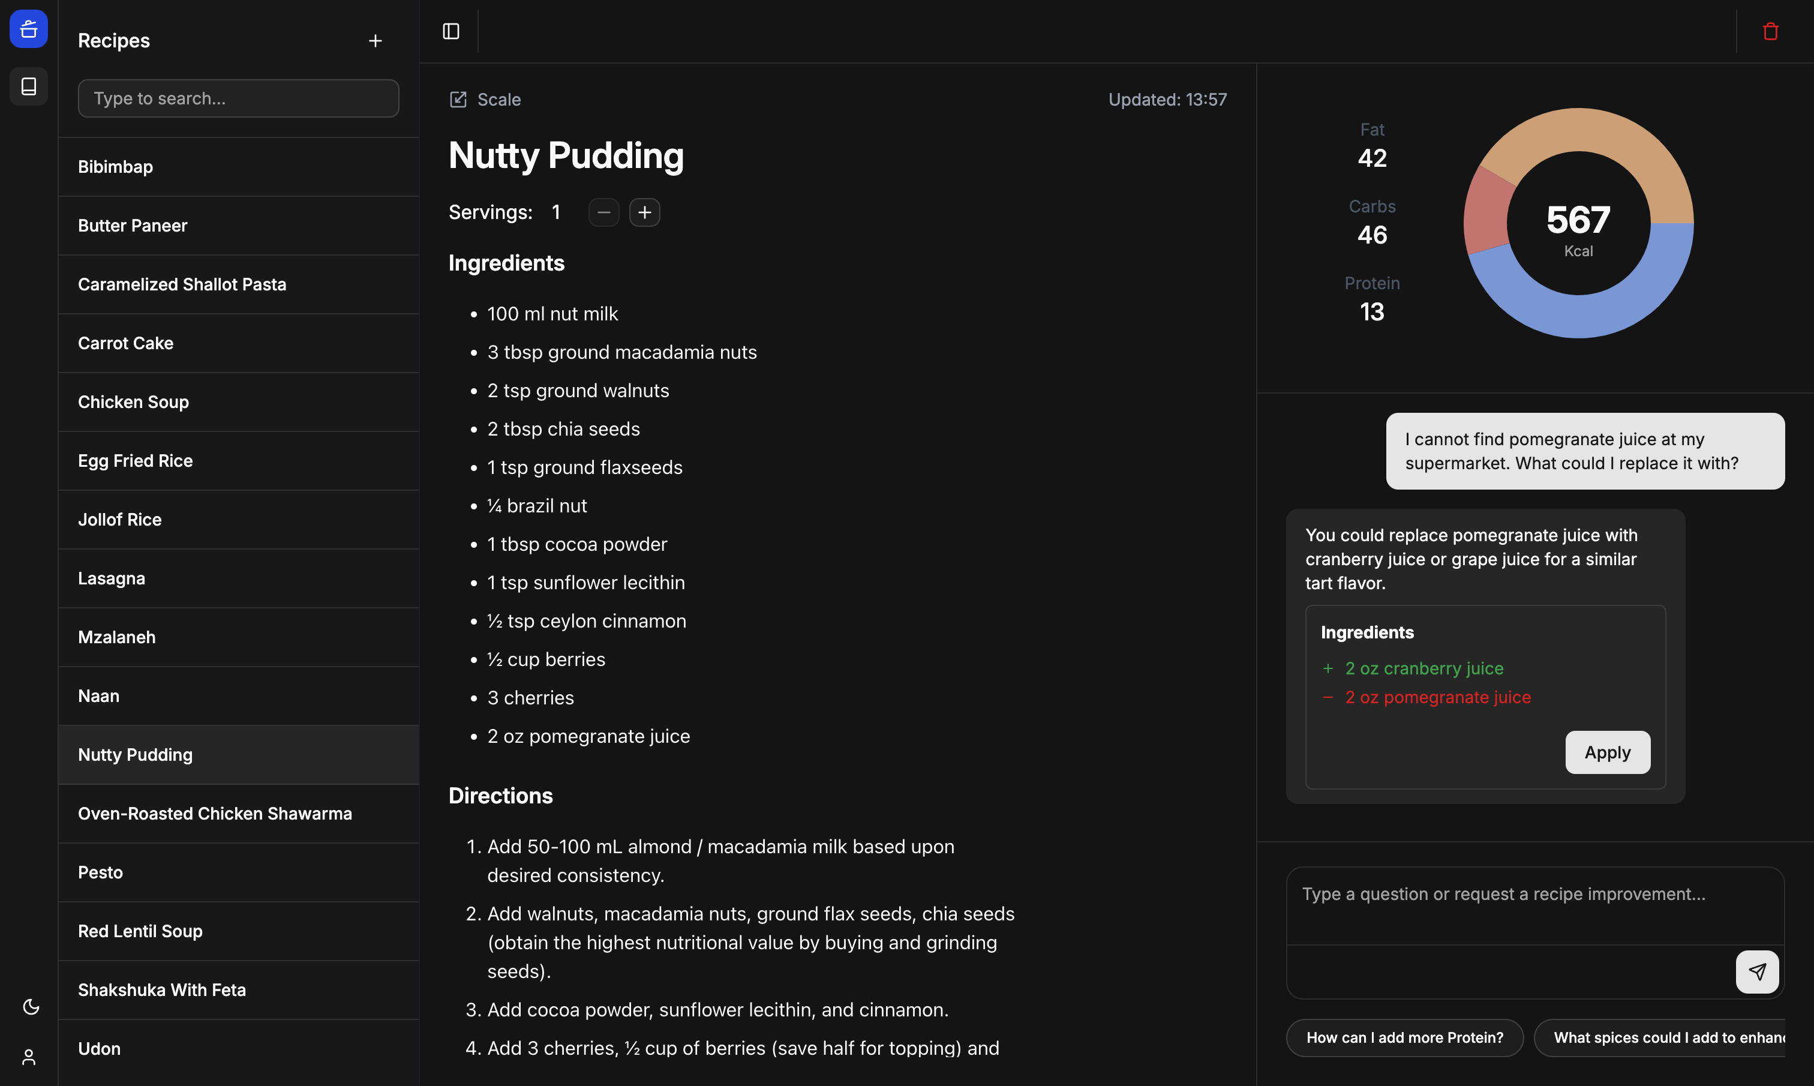Click the Scale edit icon
The image size is (1814, 1086).
click(x=459, y=100)
